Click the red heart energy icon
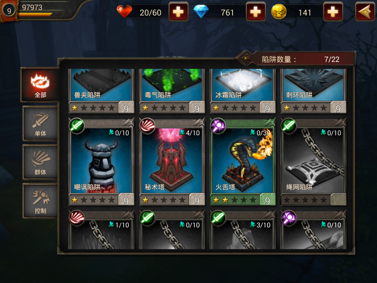Viewport: 377px width, 283px height. coord(124,11)
